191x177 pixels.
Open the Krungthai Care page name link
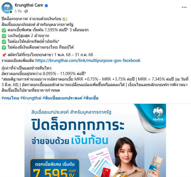click(x=29, y=5)
